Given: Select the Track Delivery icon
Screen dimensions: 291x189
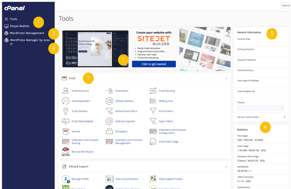Looking at the screenshot, I should [65, 111].
